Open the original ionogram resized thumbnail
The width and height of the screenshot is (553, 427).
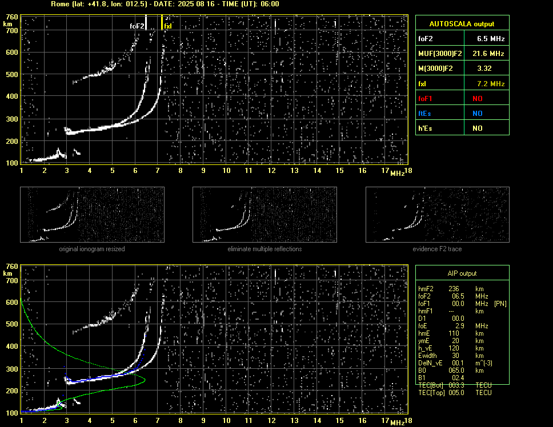92,215
